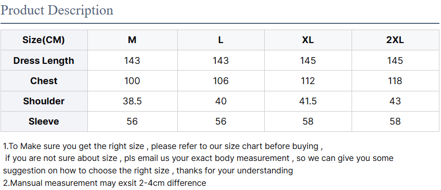Click the shoulder value 40 for L

pyautogui.click(x=221, y=101)
